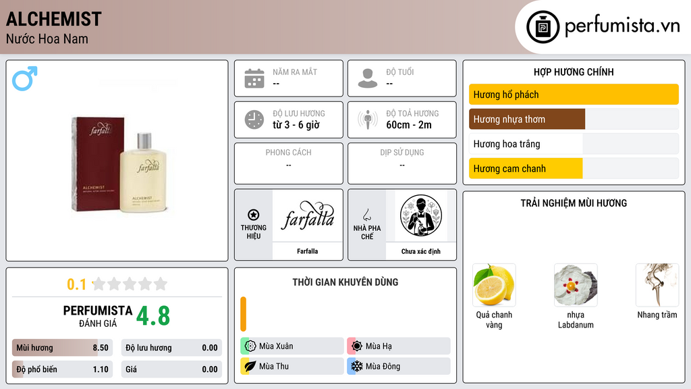
Task: Click the PERFUMISTA ĐÁNH GIÁ label
Action: pos(98,316)
